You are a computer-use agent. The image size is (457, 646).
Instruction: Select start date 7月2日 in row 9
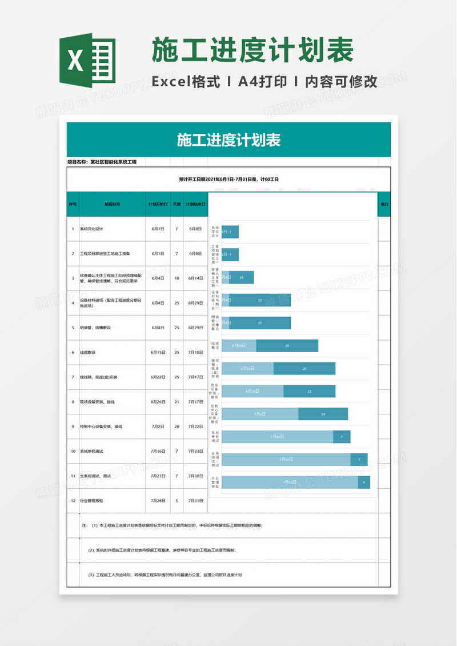coord(158,427)
